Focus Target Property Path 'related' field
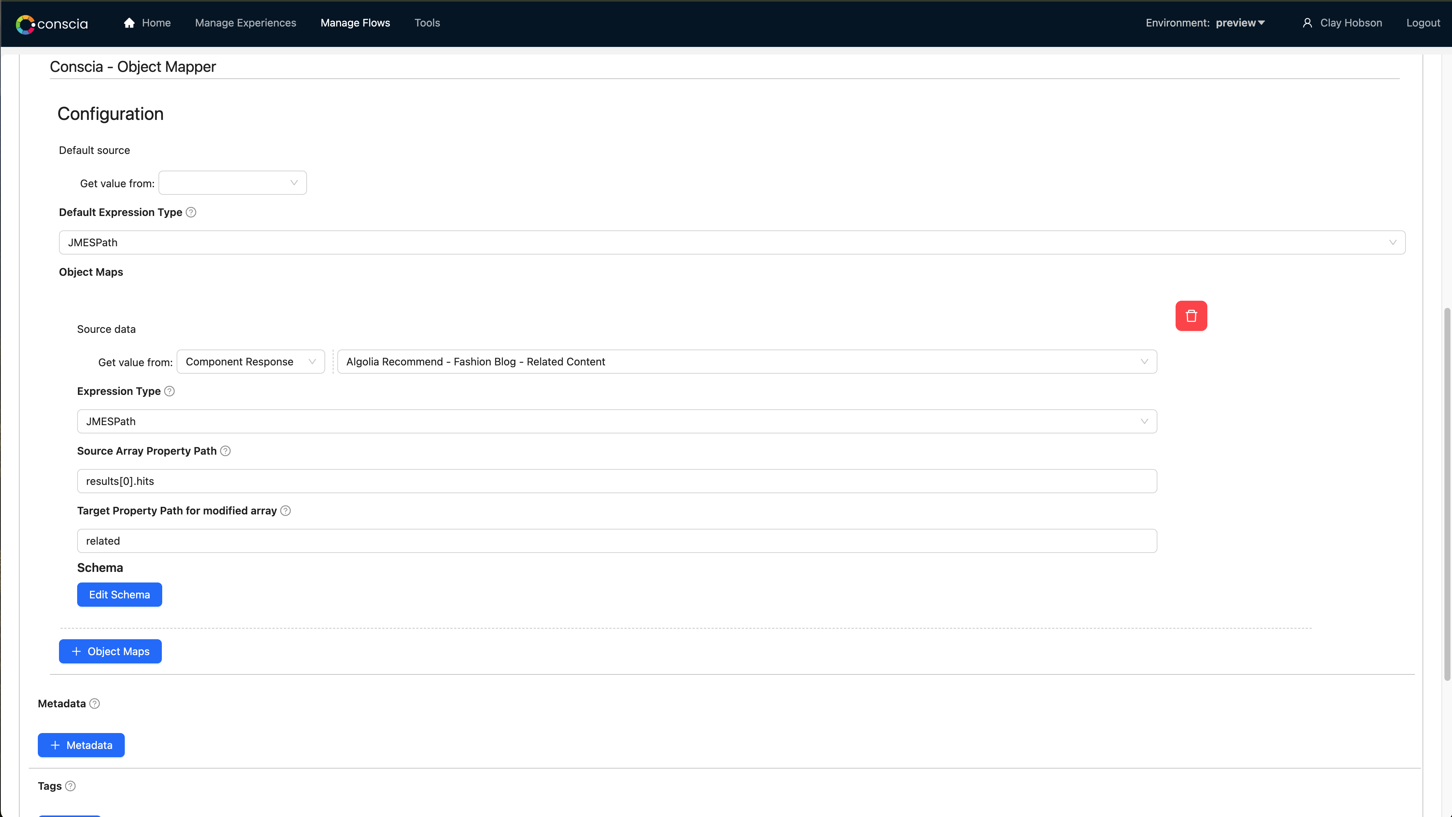The width and height of the screenshot is (1452, 817). tap(617, 541)
